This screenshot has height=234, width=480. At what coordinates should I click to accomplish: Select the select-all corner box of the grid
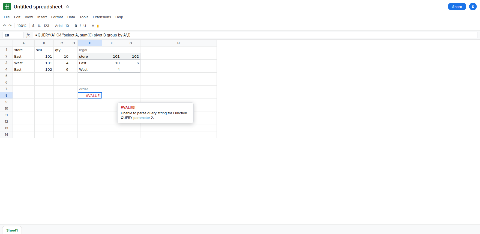(x=6, y=43)
